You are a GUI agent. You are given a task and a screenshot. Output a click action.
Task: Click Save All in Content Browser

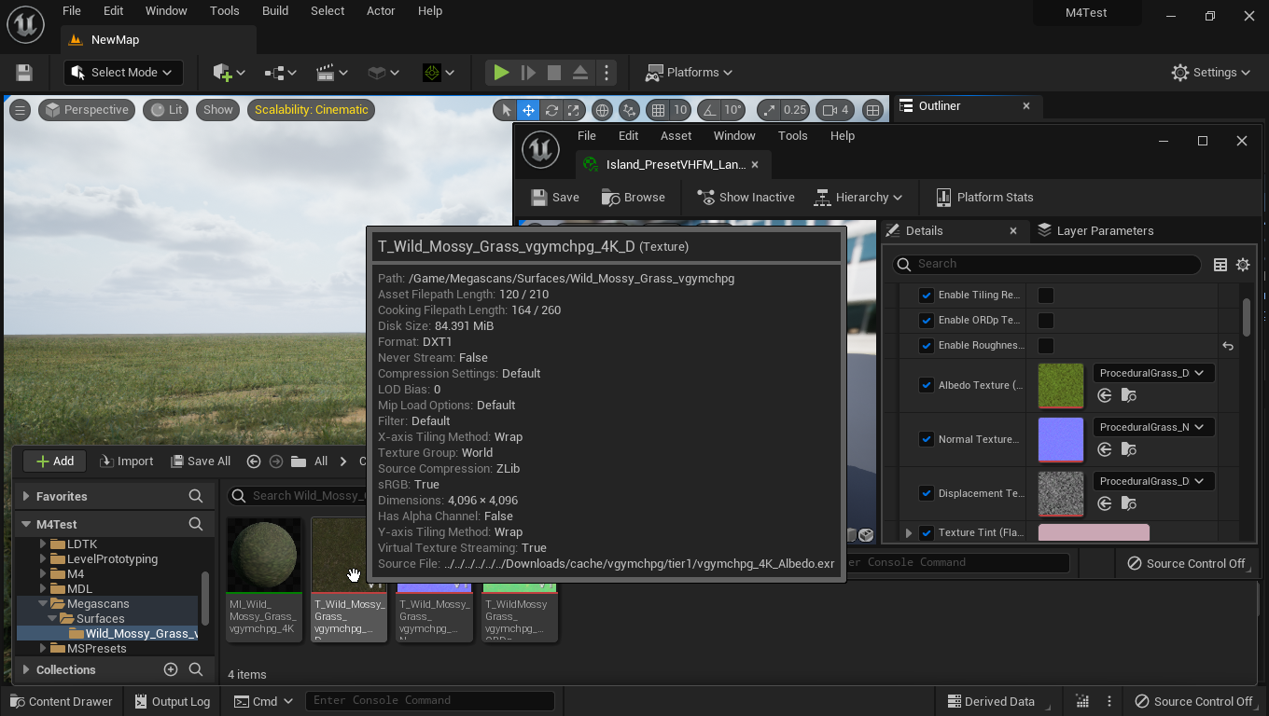(202, 461)
